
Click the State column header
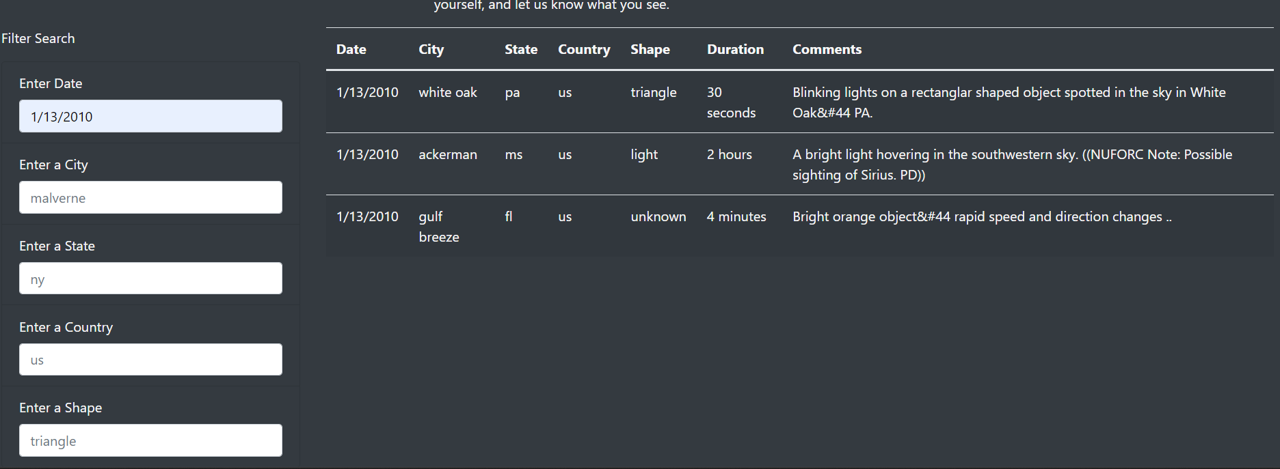pos(520,49)
